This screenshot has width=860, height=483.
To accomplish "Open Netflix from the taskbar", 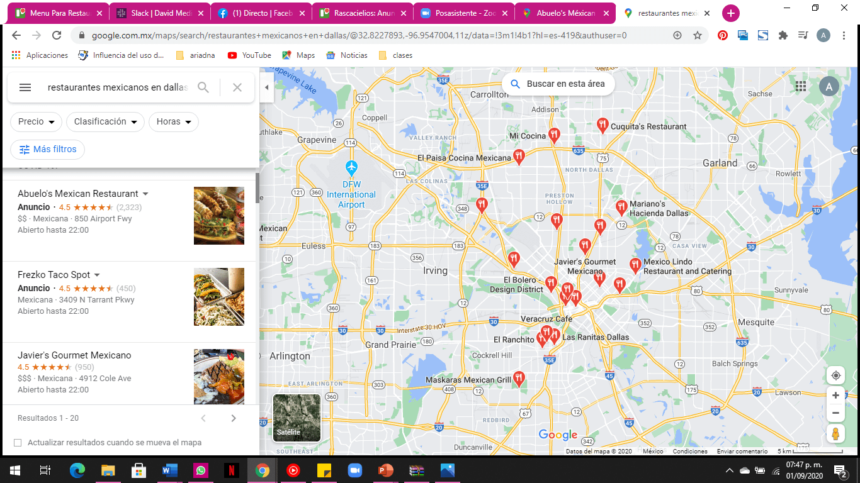I will coord(232,470).
